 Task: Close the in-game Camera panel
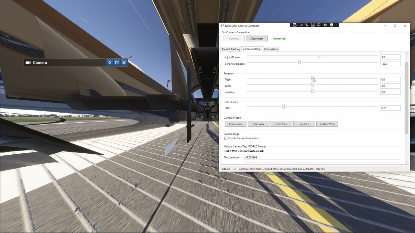click(124, 62)
